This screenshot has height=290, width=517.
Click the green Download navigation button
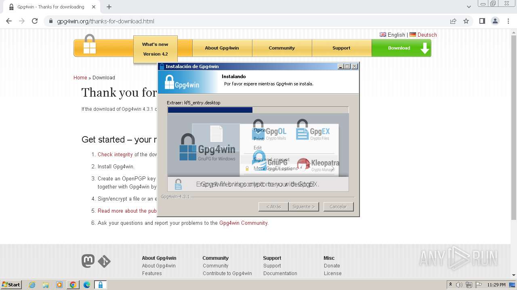point(401,48)
